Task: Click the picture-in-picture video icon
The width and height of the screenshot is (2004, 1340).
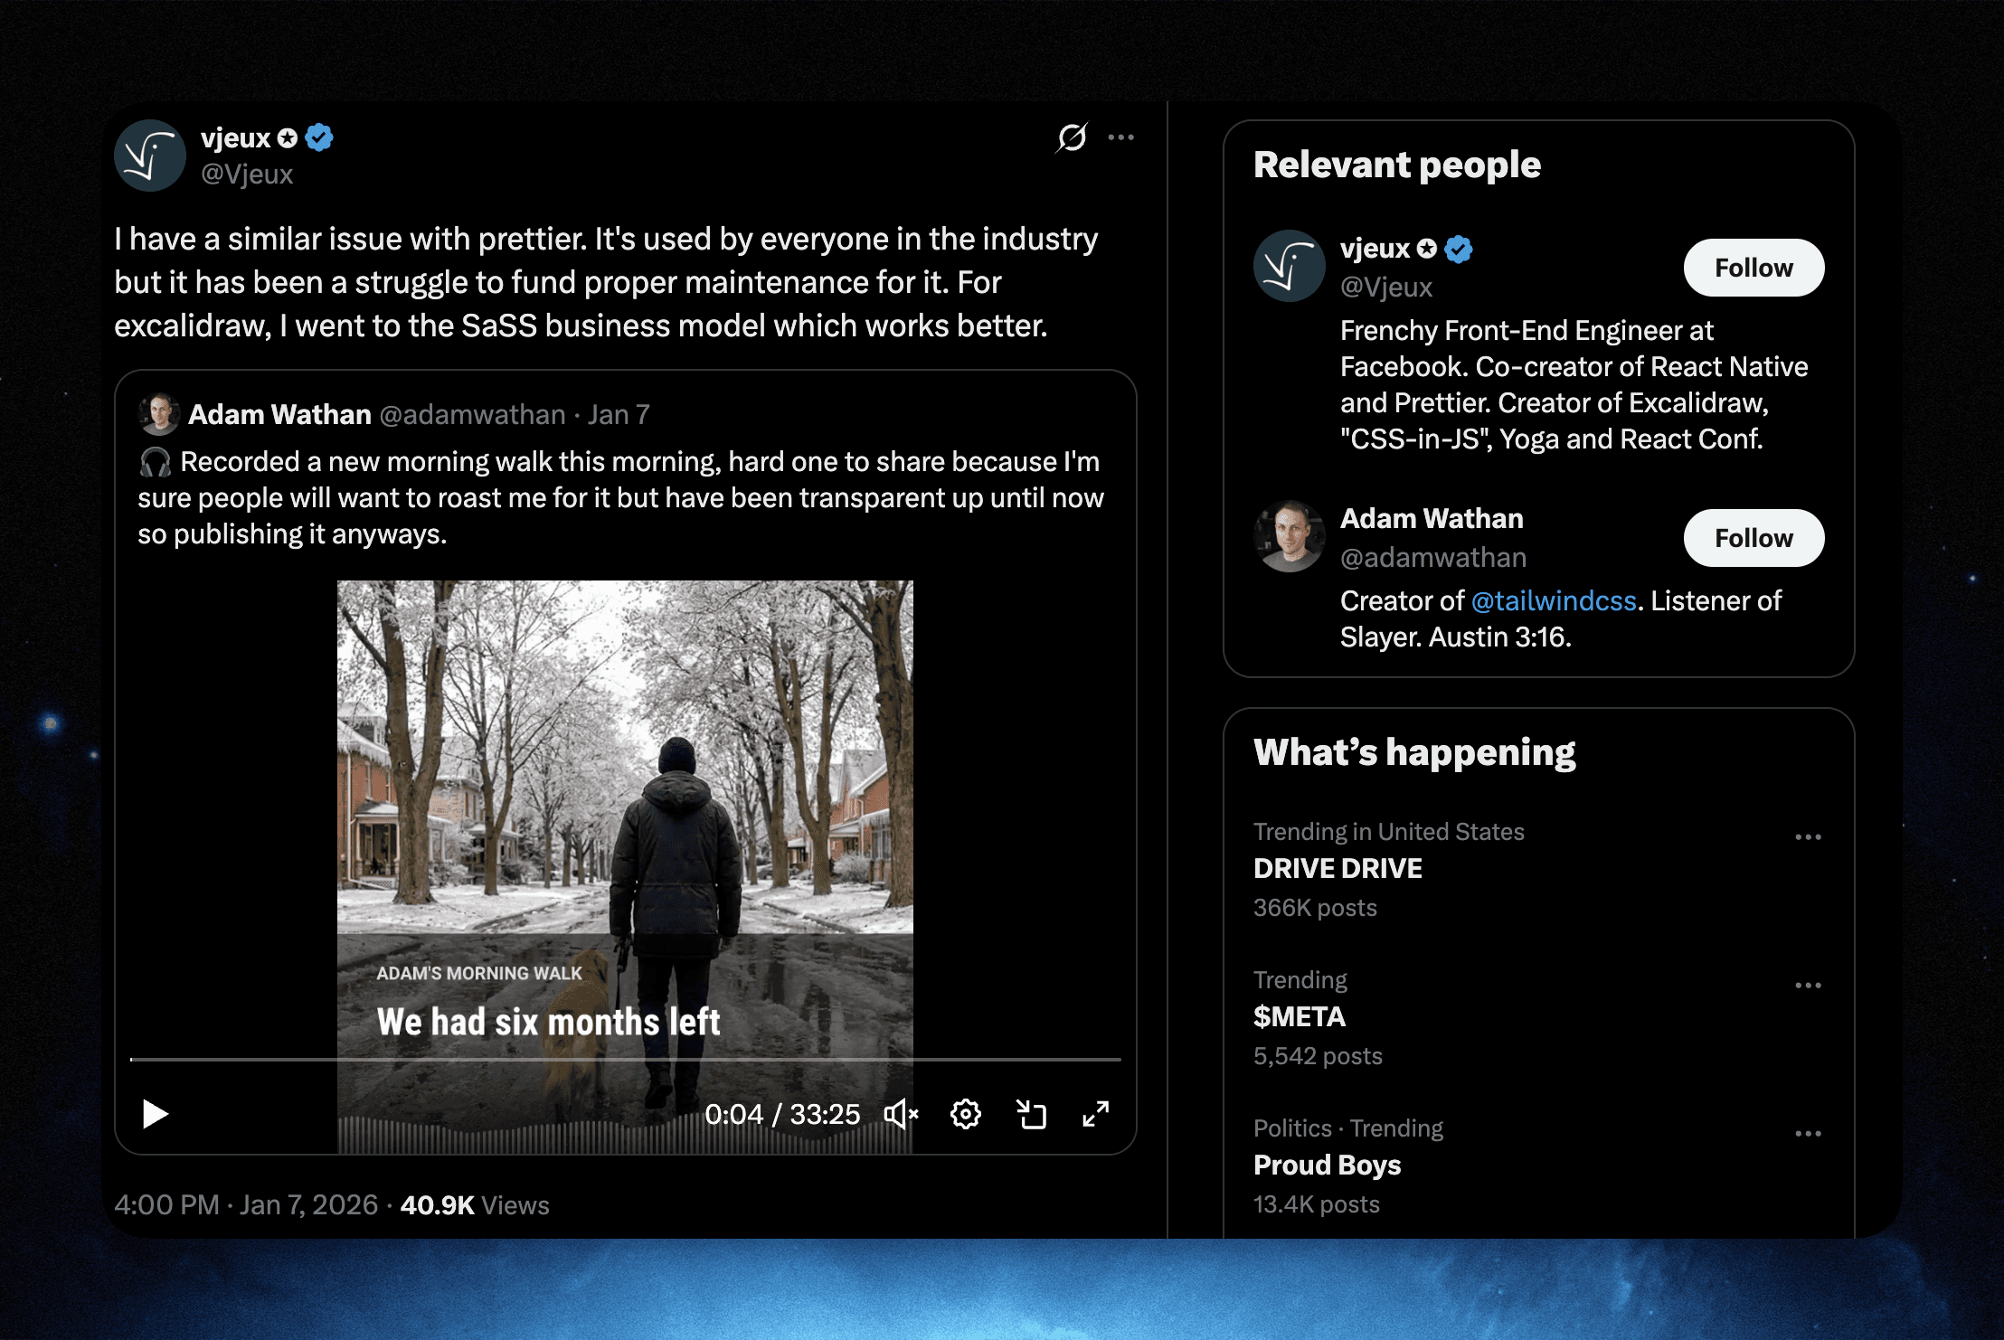Action: [1031, 1114]
